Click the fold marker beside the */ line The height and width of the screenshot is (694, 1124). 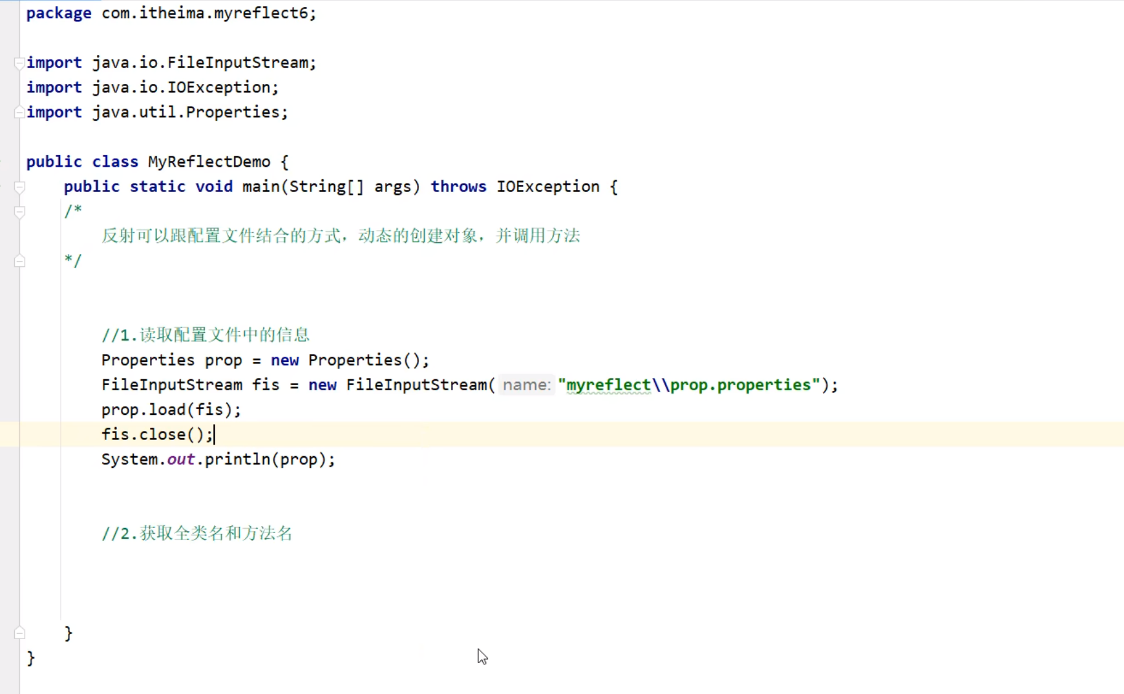[x=19, y=260]
